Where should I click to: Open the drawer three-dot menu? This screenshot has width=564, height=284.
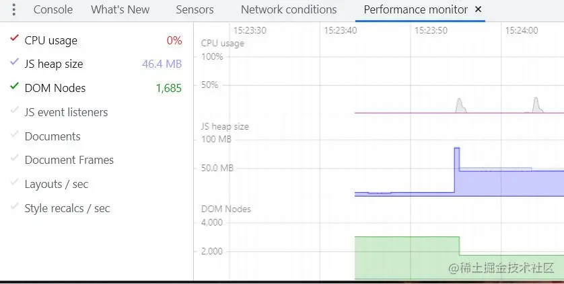pyautogui.click(x=13, y=10)
